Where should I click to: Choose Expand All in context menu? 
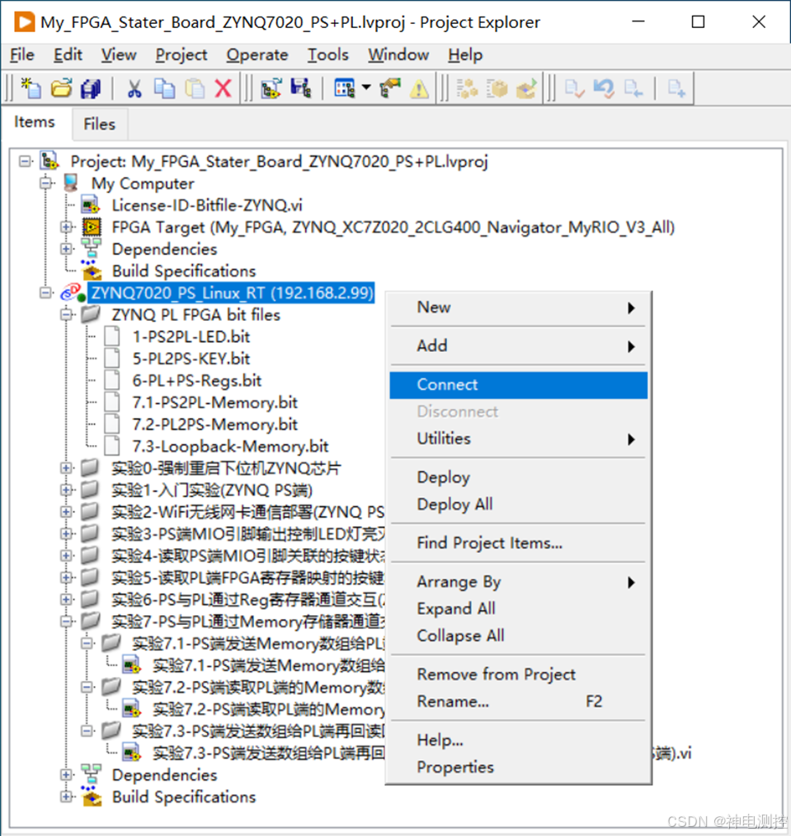[x=519, y=608]
